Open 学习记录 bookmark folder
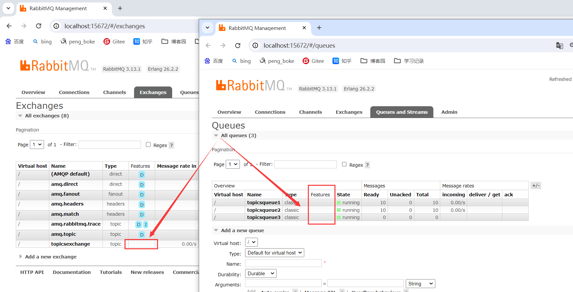The image size is (573, 292). (x=409, y=61)
